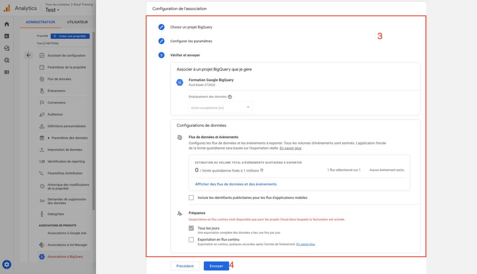The width and height of the screenshot is (477, 274).
Task: Click the Précédent button
Action: tap(185, 266)
